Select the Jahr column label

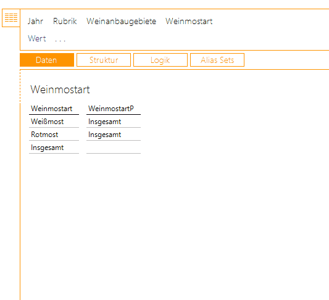coord(35,22)
